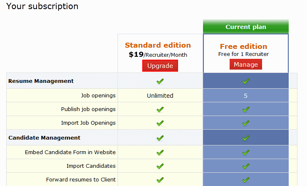This screenshot has height=186, width=307.
Task: Click Standard edition checkmark for Import Job Openings
Action: pyautogui.click(x=160, y=123)
